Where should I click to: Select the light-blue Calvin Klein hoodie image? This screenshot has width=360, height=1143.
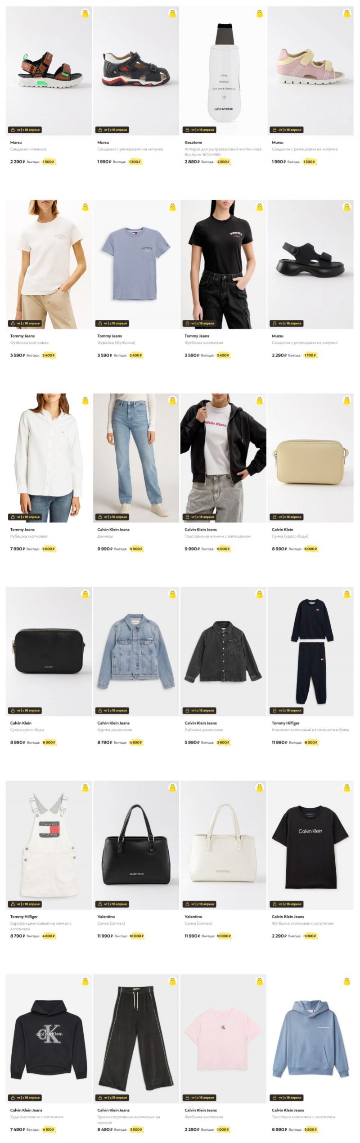click(310, 1038)
